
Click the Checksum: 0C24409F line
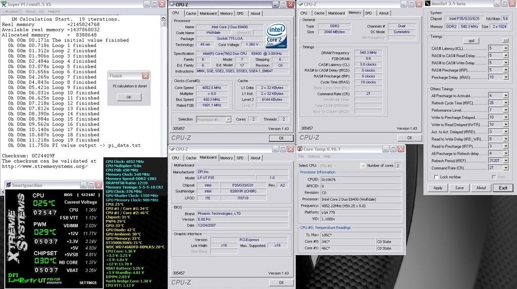(x=28, y=156)
